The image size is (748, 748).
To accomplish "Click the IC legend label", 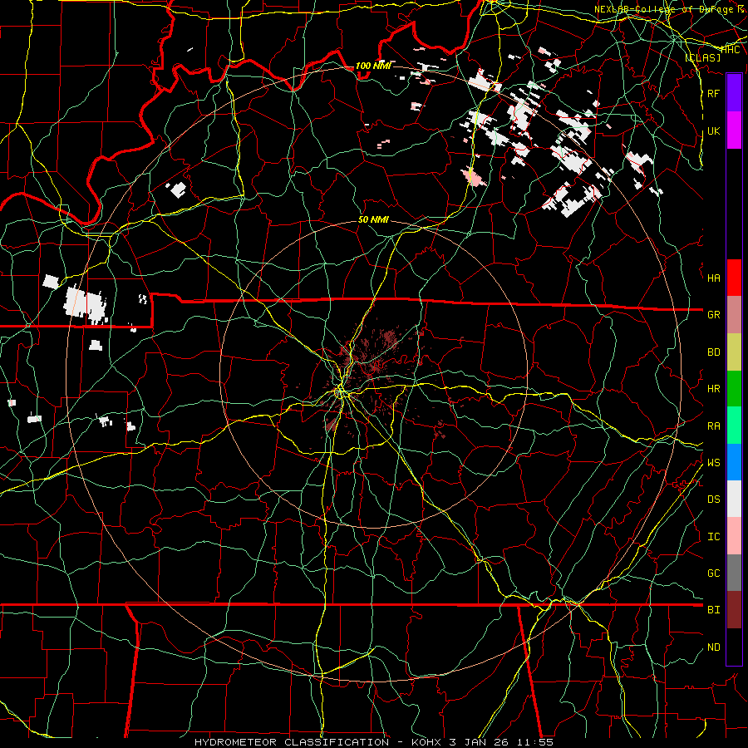I will click(x=713, y=537).
